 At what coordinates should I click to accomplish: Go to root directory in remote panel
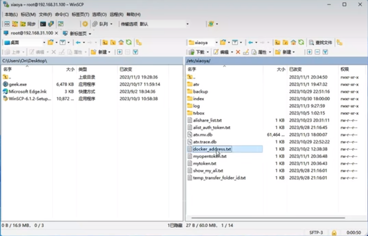[285, 42]
